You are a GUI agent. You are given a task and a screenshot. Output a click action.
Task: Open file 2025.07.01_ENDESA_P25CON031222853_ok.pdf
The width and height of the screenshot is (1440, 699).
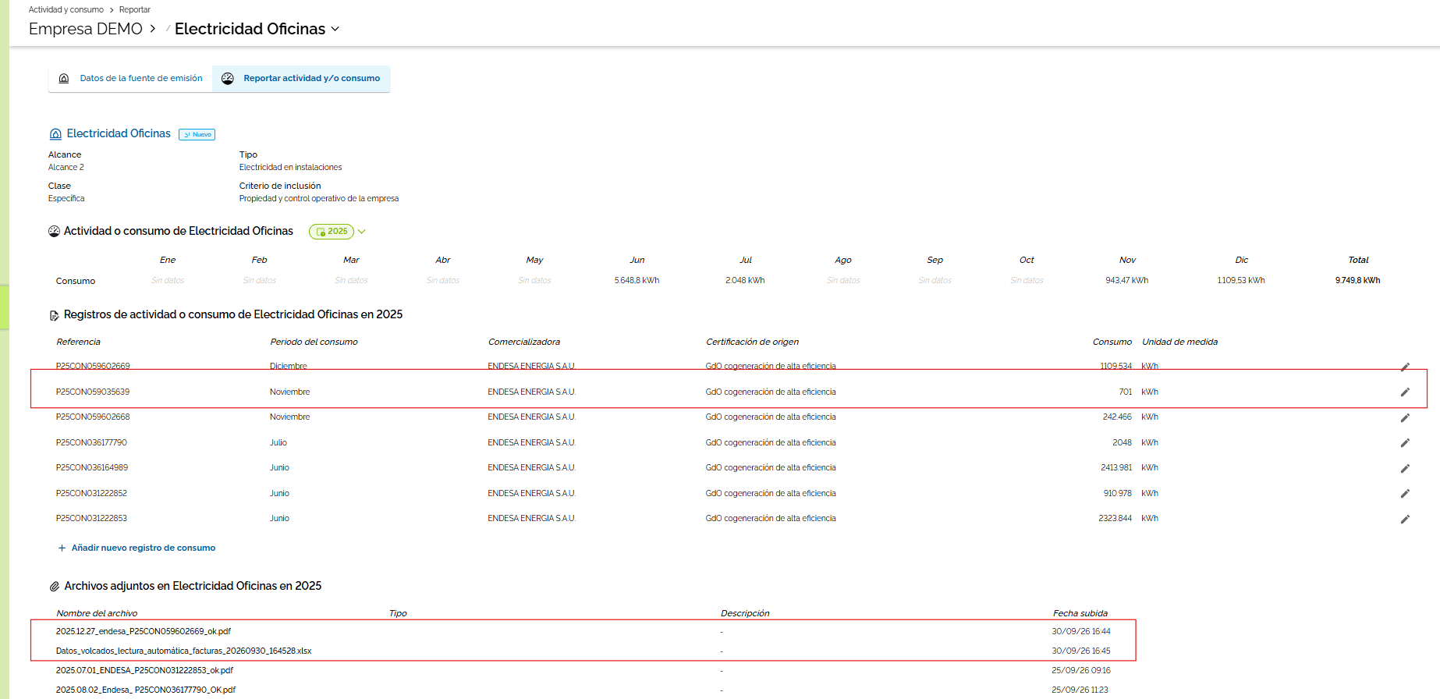click(144, 671)
